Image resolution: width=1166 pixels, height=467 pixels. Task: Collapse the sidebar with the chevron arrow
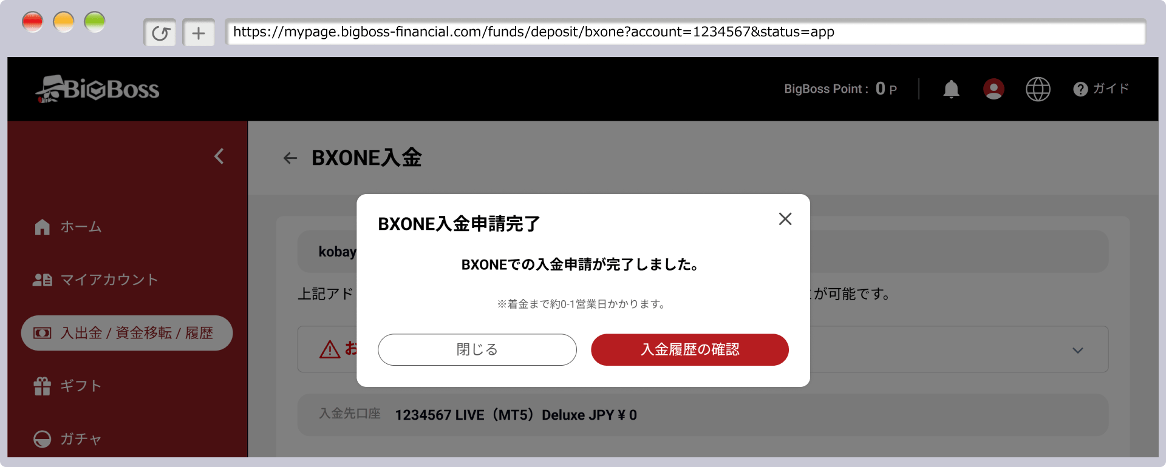pyautogui.click(x=219, y=156)
